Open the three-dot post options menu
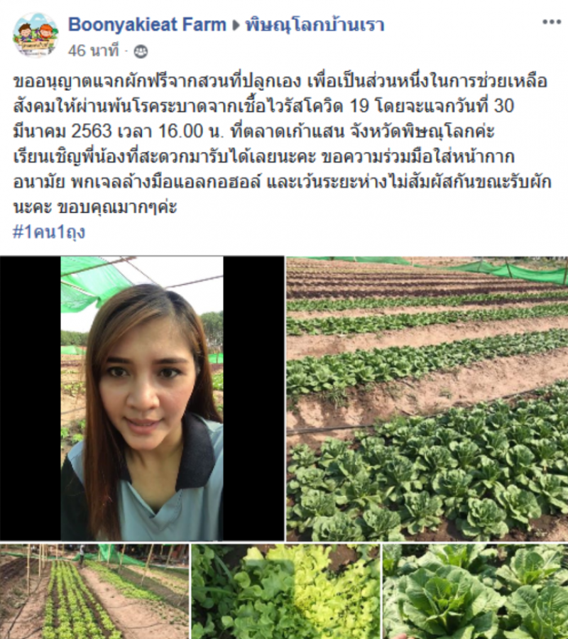The width and height of the screenshot is (568, 639). (x=551, y=22)
